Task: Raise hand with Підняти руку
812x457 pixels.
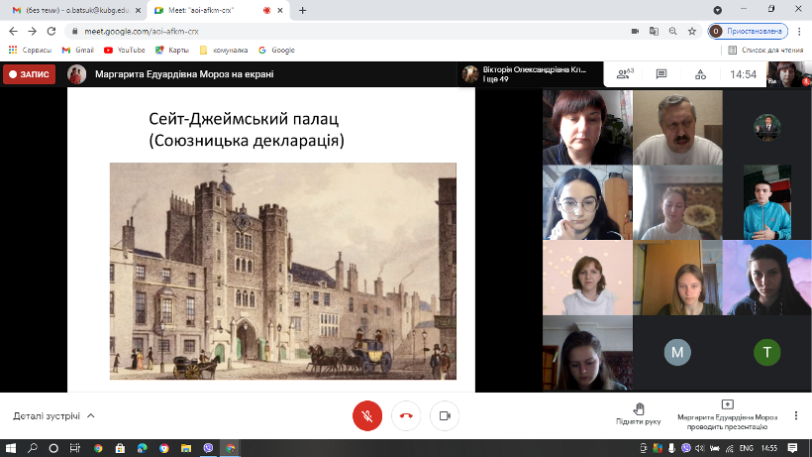Action: [638, 414]
